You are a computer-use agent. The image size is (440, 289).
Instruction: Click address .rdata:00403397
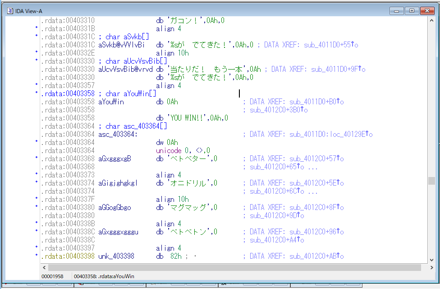(x=68, y=248)
